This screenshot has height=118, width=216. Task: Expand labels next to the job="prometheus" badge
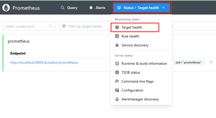[x=211, y=62]
